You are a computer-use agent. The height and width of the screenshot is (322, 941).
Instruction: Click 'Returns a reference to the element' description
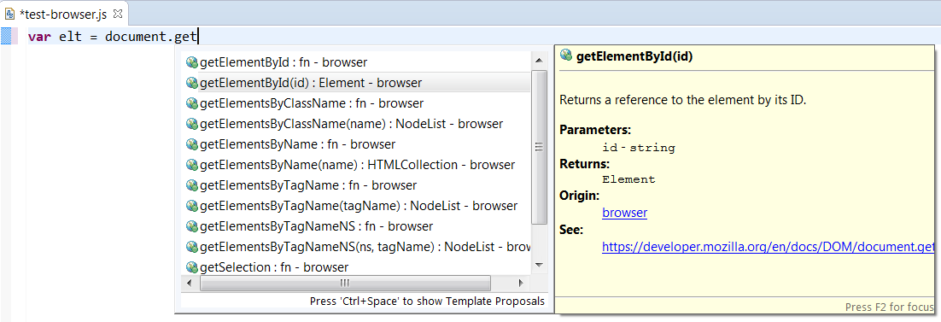pos(683,100)
